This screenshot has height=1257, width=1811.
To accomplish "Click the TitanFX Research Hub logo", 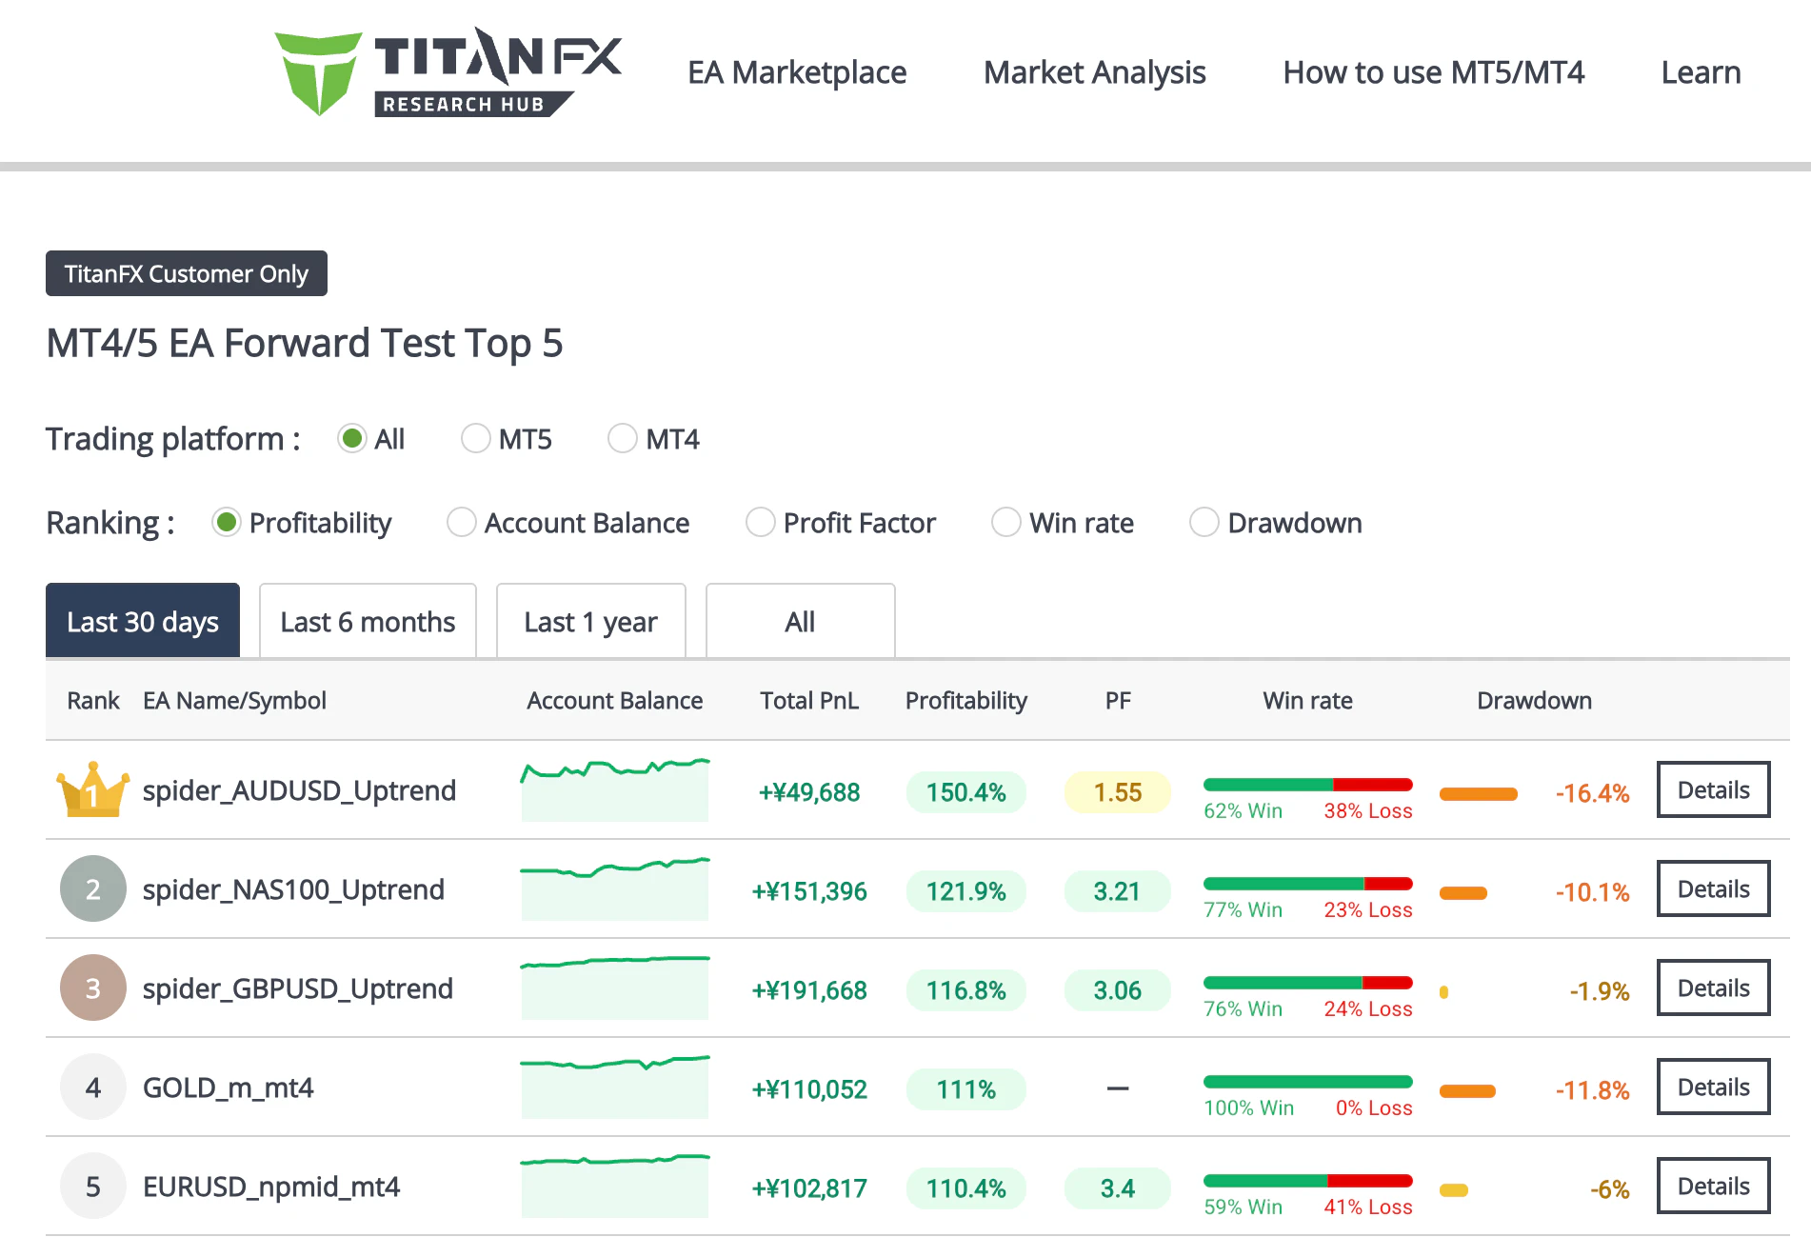I will [448, 72].
